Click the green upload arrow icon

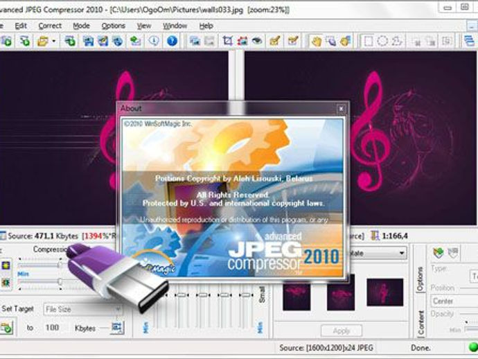(x=135, y=41)
